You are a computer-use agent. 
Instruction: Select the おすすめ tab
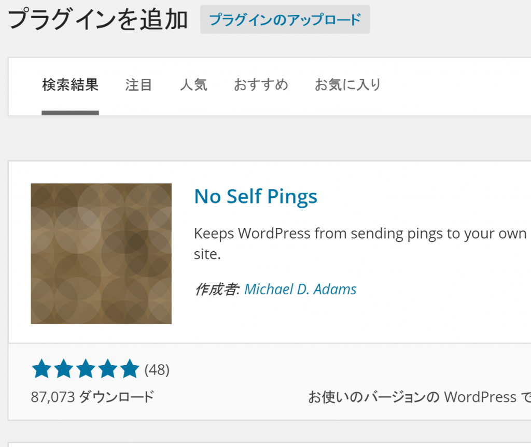pos(261,85)
